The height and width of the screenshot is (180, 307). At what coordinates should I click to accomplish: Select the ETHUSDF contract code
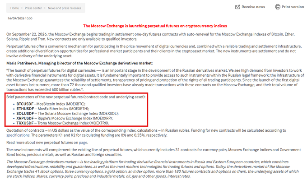pyautogui.click(x=25, y=109)
